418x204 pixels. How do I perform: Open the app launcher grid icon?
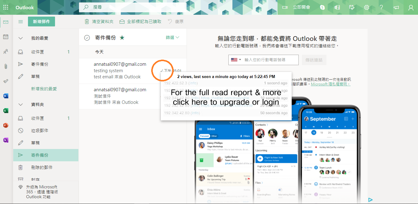coord(6,7)
